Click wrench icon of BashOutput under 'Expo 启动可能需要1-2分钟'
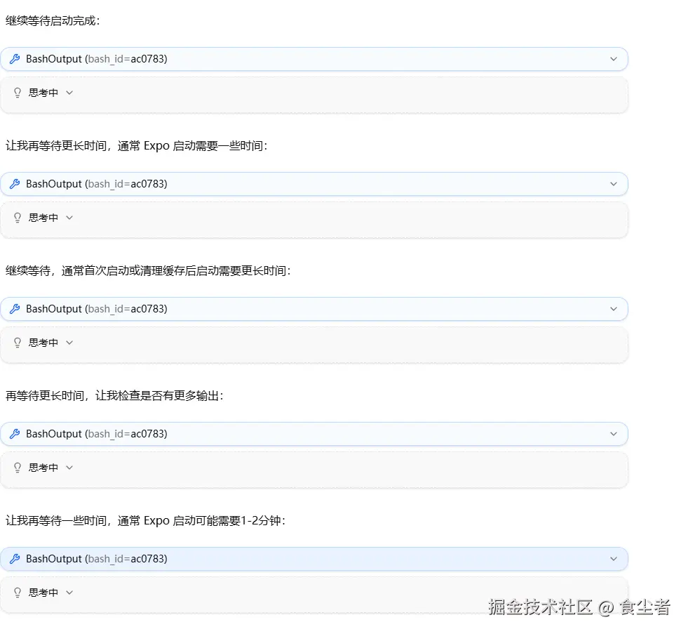The width and height of the screenshot is (688, 634). coord(15,559)
